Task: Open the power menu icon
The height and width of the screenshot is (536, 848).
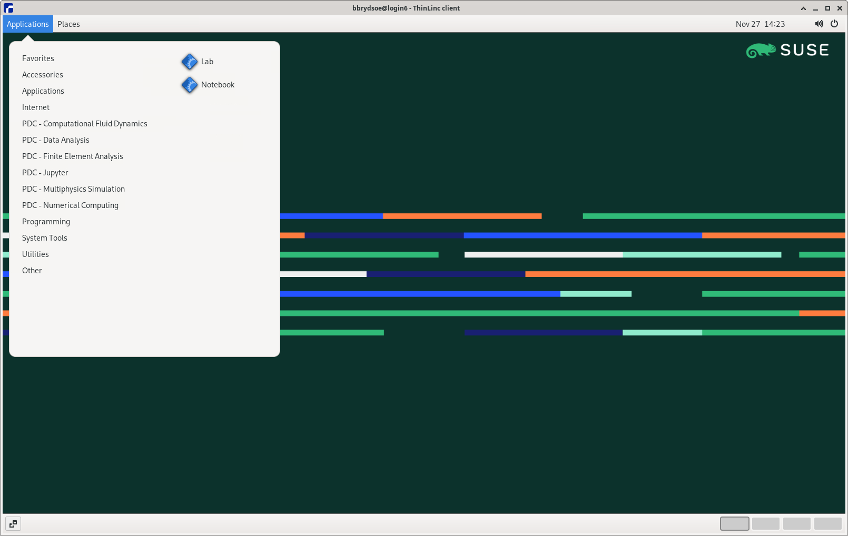Action: pyautogui.click(x=834, y=24)
